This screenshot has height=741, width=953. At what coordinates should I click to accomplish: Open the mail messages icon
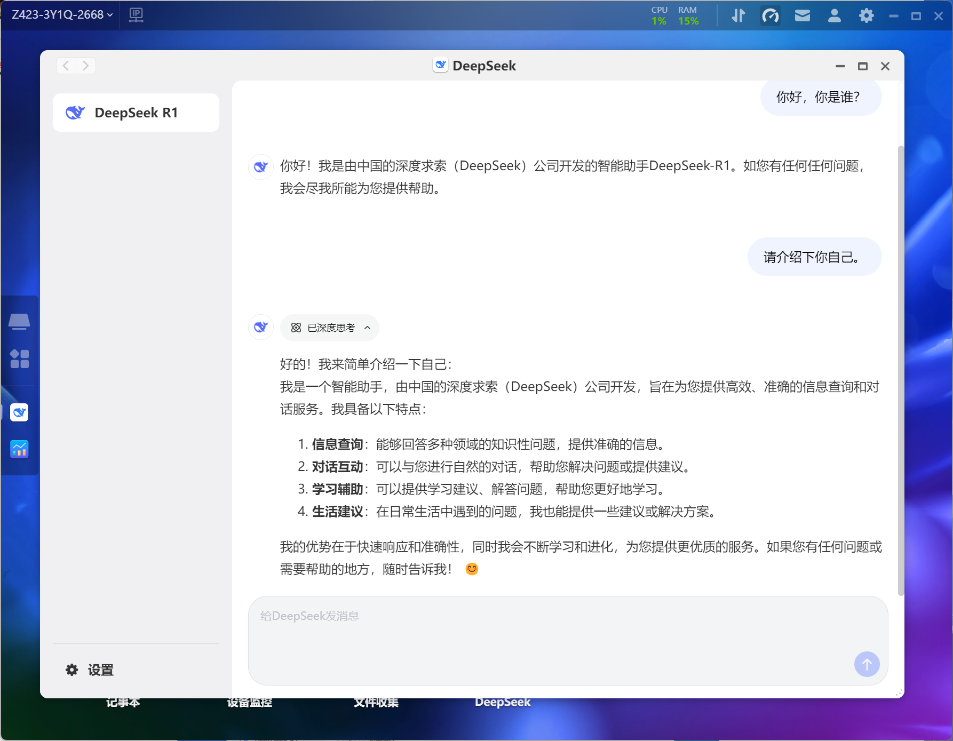[x=803, y=15]
